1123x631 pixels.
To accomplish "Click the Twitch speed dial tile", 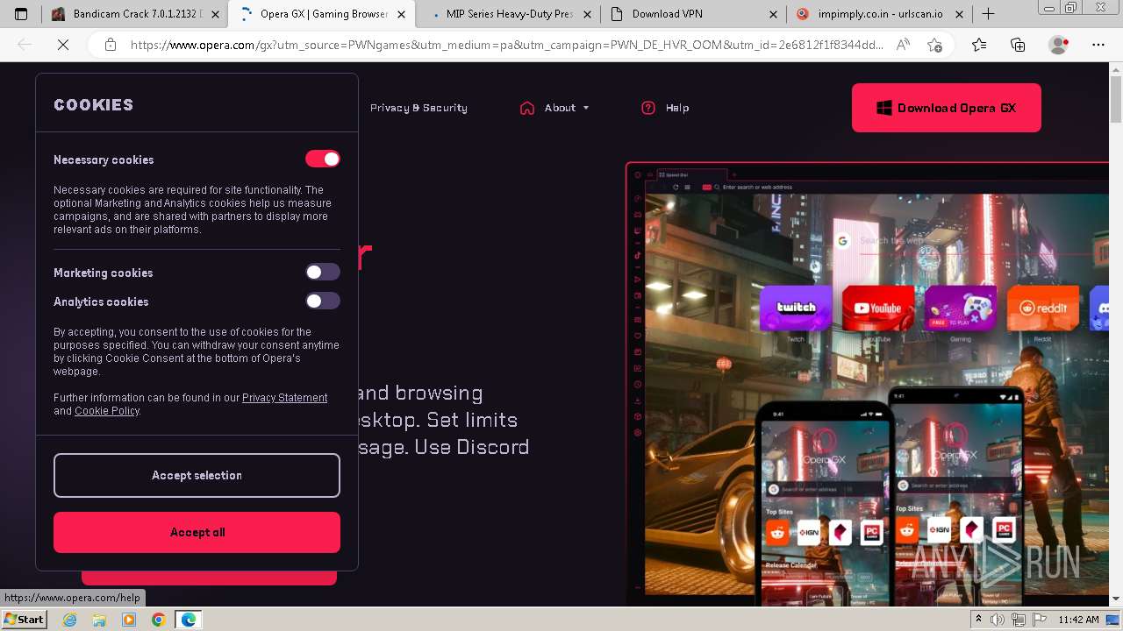I will point(796,308).
